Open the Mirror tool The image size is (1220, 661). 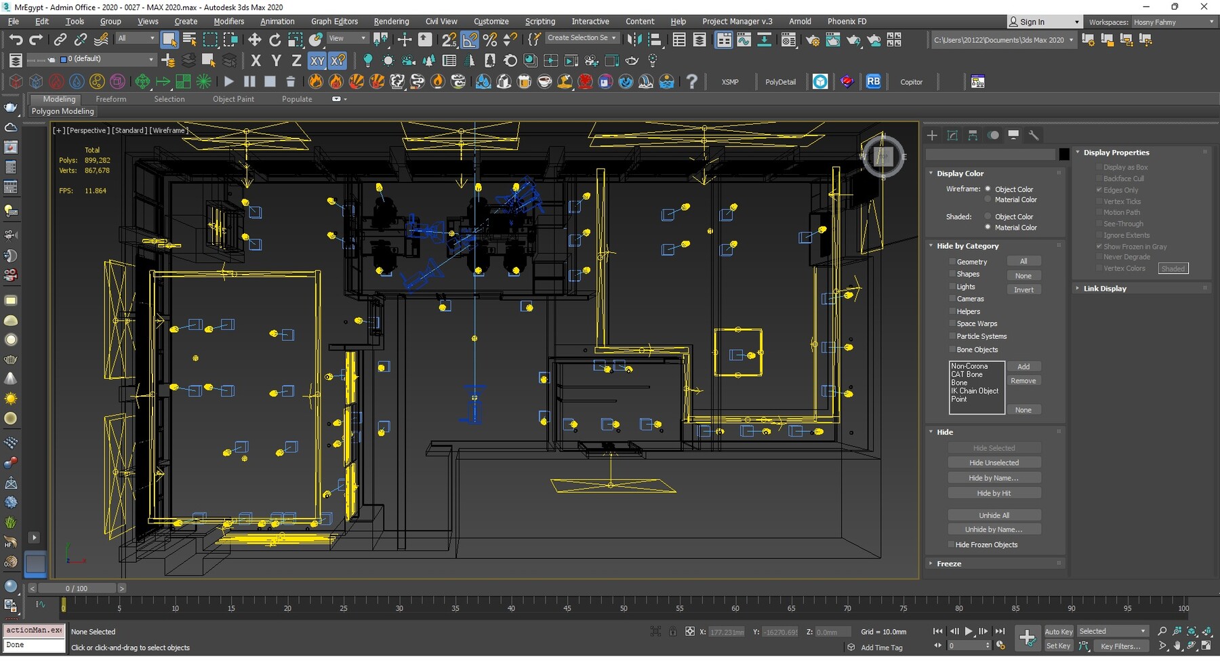634,40
